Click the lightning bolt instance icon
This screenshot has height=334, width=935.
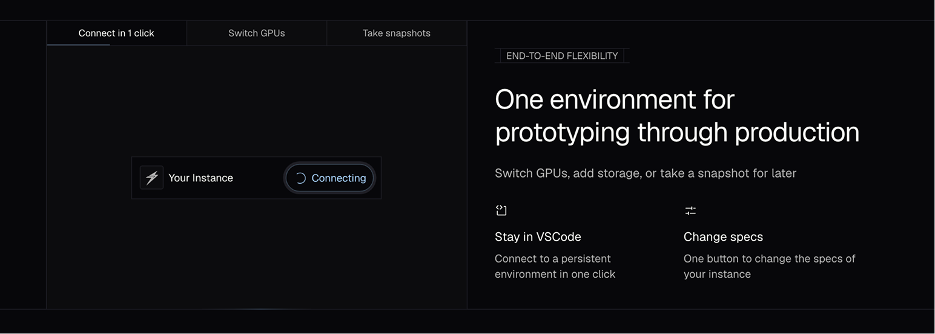coord(151,178)
